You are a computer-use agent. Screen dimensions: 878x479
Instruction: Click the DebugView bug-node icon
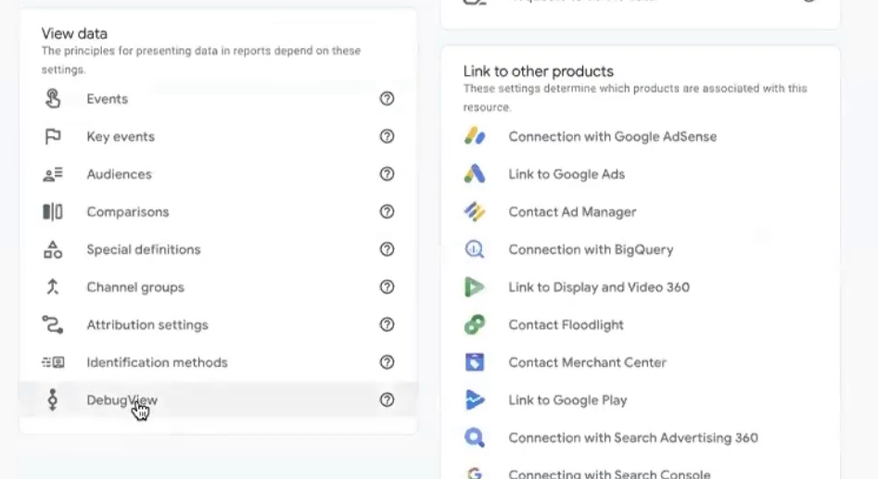tap(53, 400)
